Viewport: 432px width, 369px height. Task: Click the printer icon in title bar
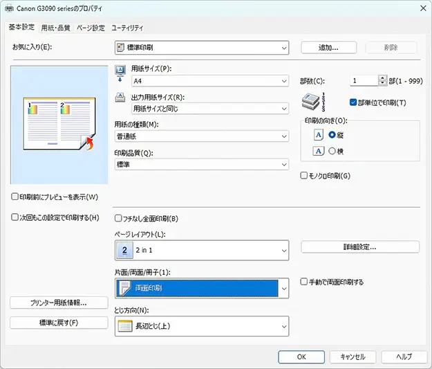9,8
